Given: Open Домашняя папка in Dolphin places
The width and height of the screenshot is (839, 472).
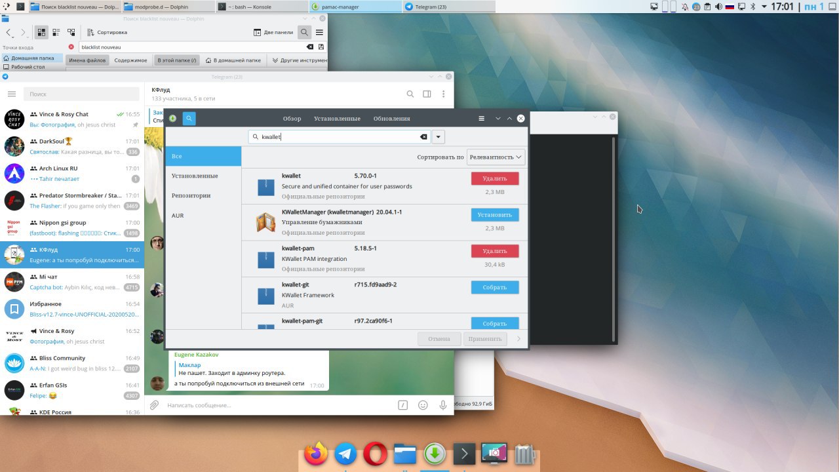Looking at the screenshot, I should pyautogui.click(x=33, y=58).
